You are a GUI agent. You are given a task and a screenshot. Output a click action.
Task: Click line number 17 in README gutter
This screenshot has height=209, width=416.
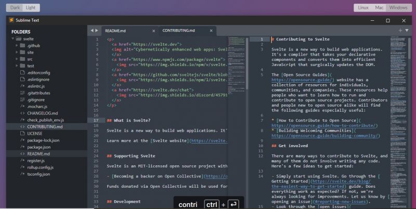tap(96, 121)
